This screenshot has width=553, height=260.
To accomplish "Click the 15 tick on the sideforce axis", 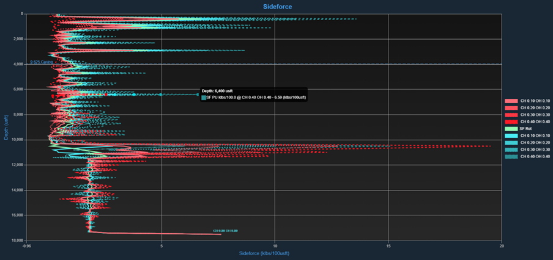I will click(x=388, y=246).
